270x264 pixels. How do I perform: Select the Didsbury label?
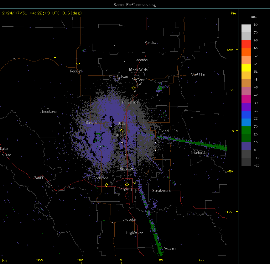pyautogui.click(x=120, y=135)
